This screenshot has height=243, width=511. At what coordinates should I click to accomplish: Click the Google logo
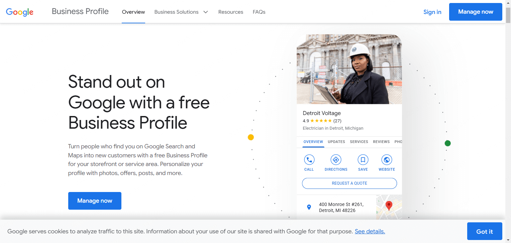click(x=20, y=12)
